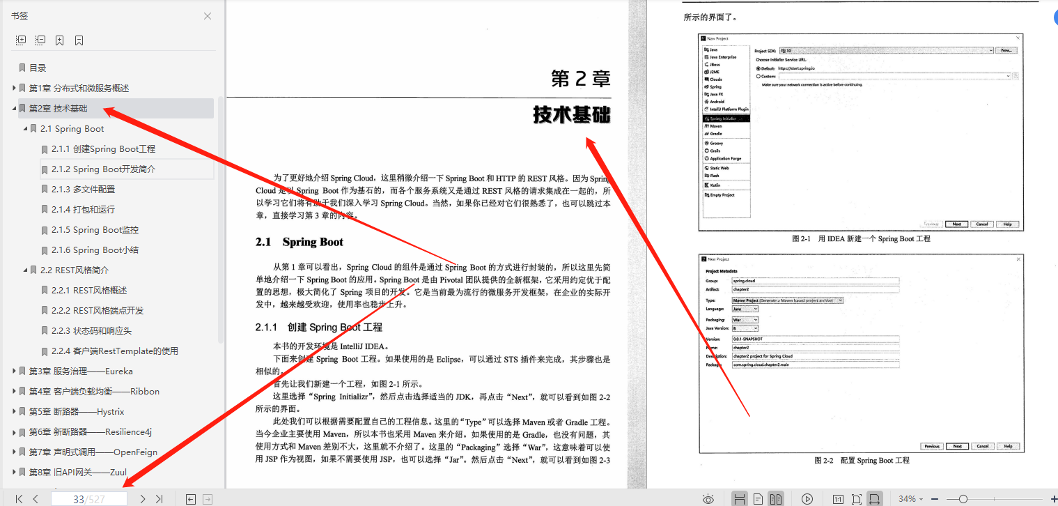Open bookmark 2.1.5 Spring Boot监控

click(95, 229)
